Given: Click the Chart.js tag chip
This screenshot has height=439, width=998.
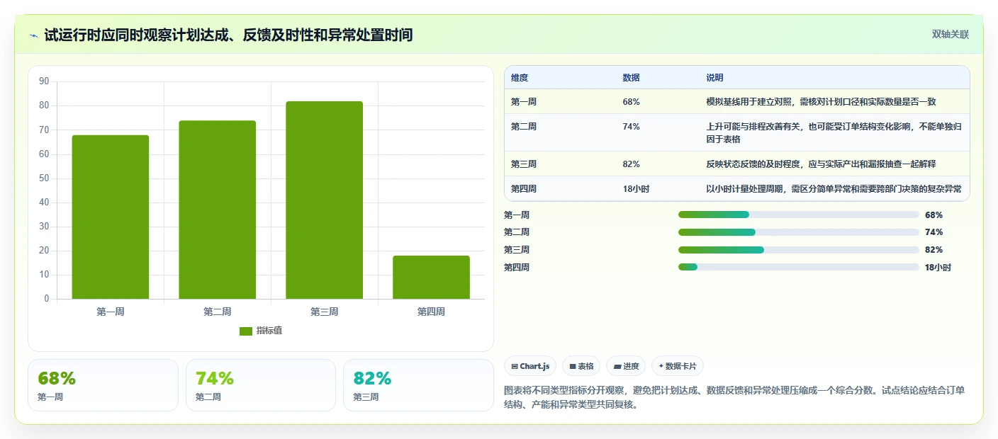Looking at the screenshot, I should (x=530, y=366).
